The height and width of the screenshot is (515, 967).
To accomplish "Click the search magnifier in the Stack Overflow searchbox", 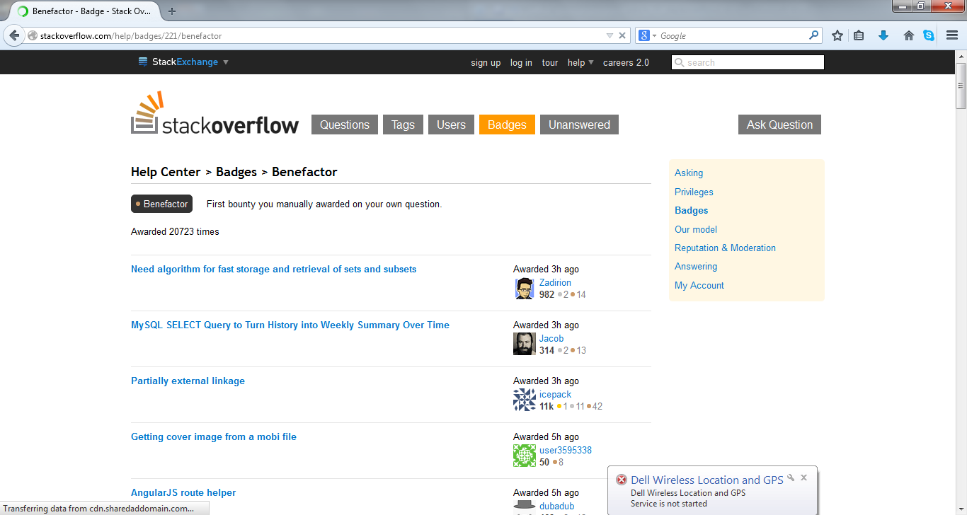I will (x=680, y=62).
